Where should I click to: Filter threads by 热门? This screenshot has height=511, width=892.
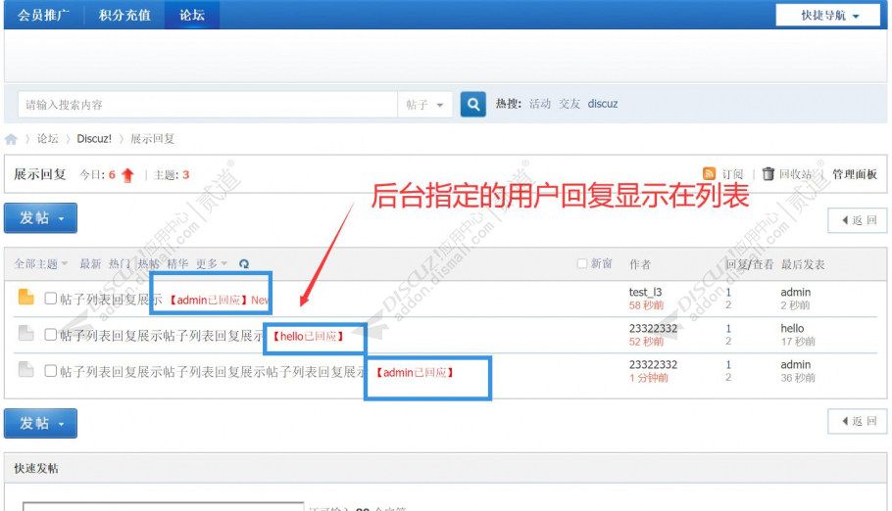coord(120,263)
